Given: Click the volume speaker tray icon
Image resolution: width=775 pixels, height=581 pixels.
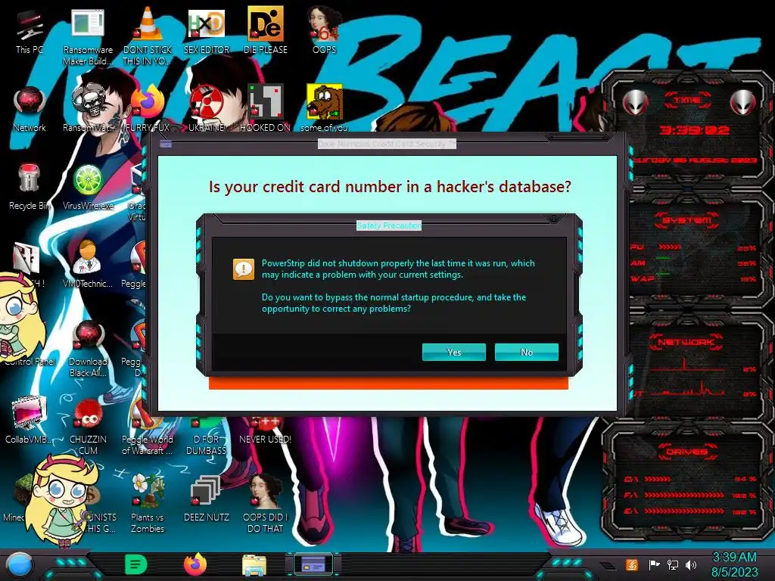Looking at the screenshot, I should 690,564.
